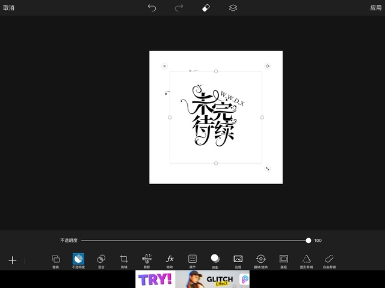Open the 混合 blend mode tool
Viewport: 385px width, 288px height.
[x=101, y=260]
